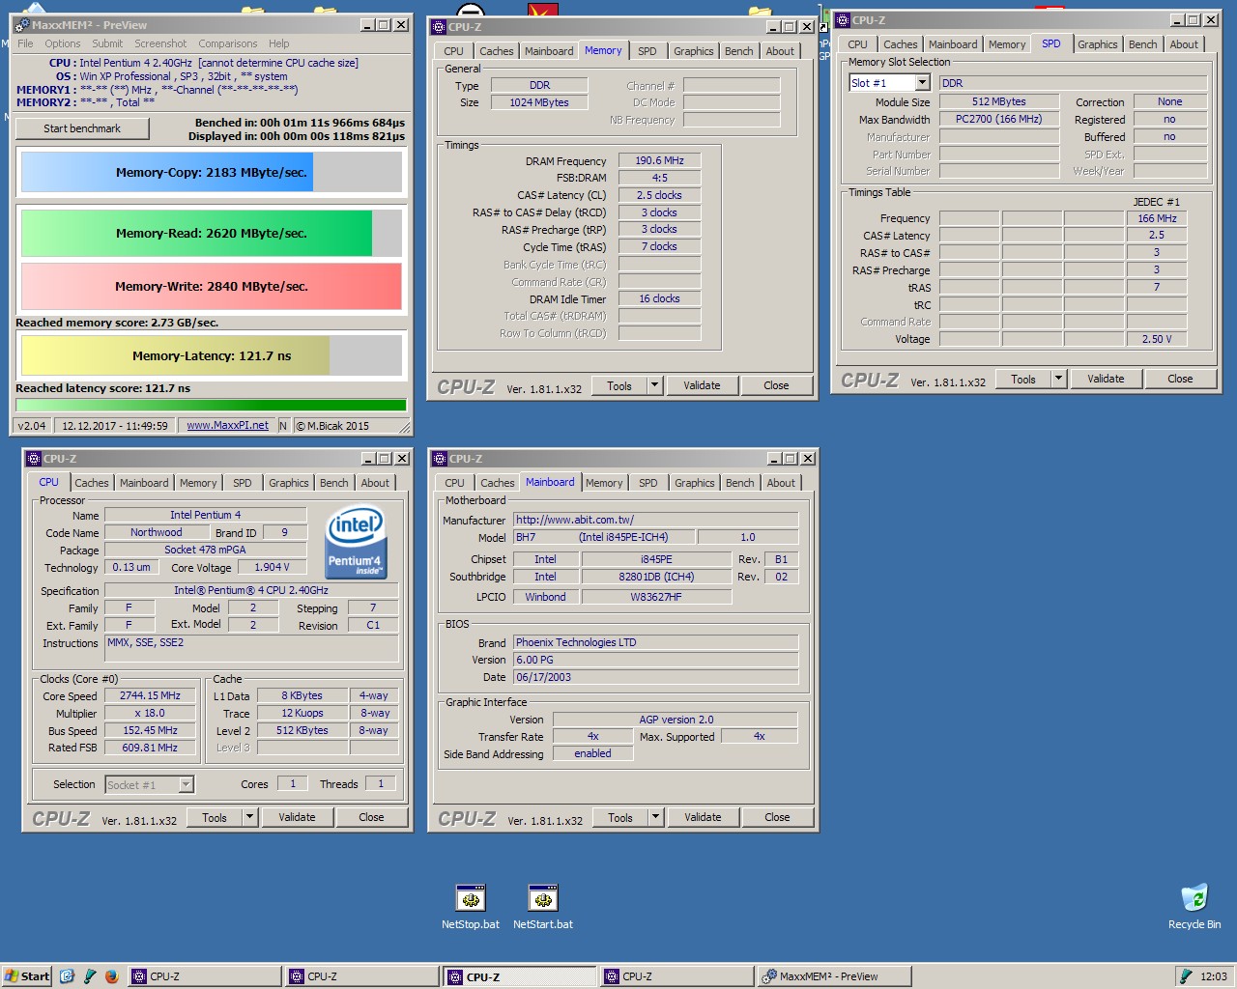This screenshot has height=989, width=1237.
Task: Click the JEDEC #1 Voltage 2.50 V cell
Action: point(1157,339)
